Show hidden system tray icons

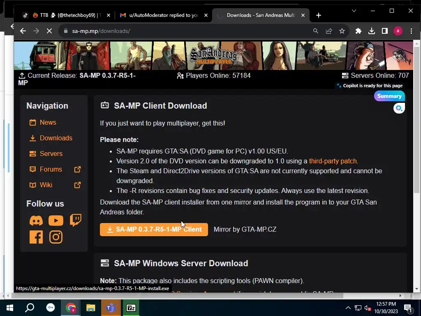[348, 308]
